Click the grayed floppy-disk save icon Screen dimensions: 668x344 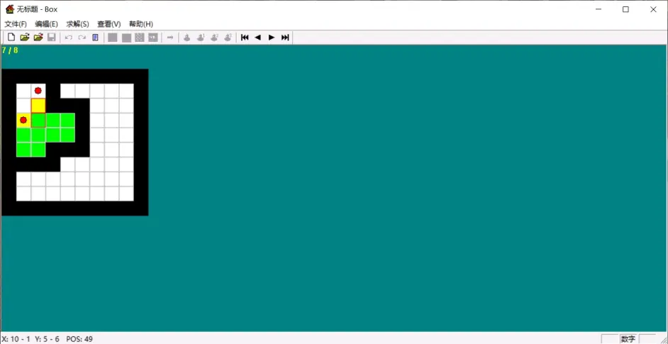pos(52,38)
